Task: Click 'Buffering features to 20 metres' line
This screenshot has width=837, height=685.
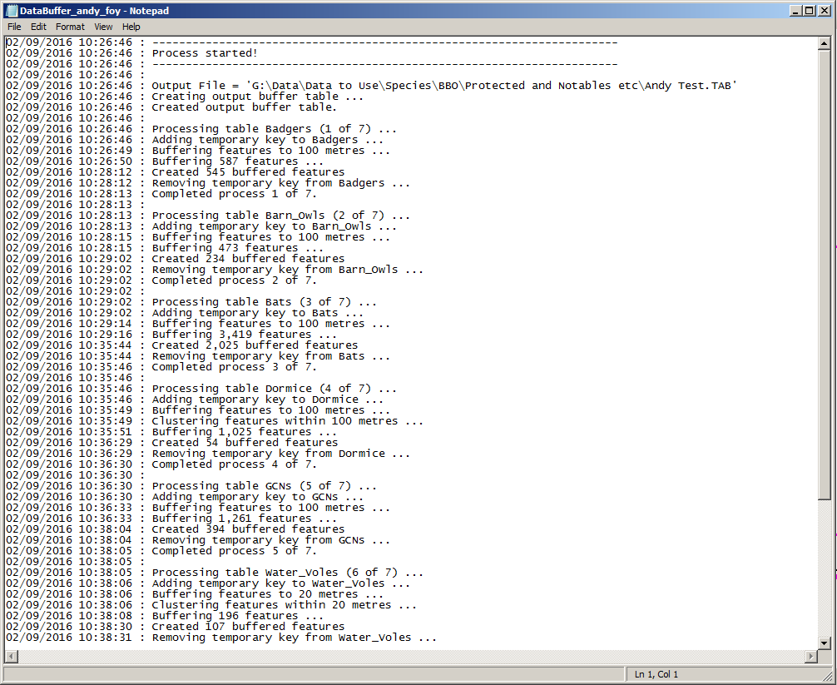Action: (x=268, y=594)
